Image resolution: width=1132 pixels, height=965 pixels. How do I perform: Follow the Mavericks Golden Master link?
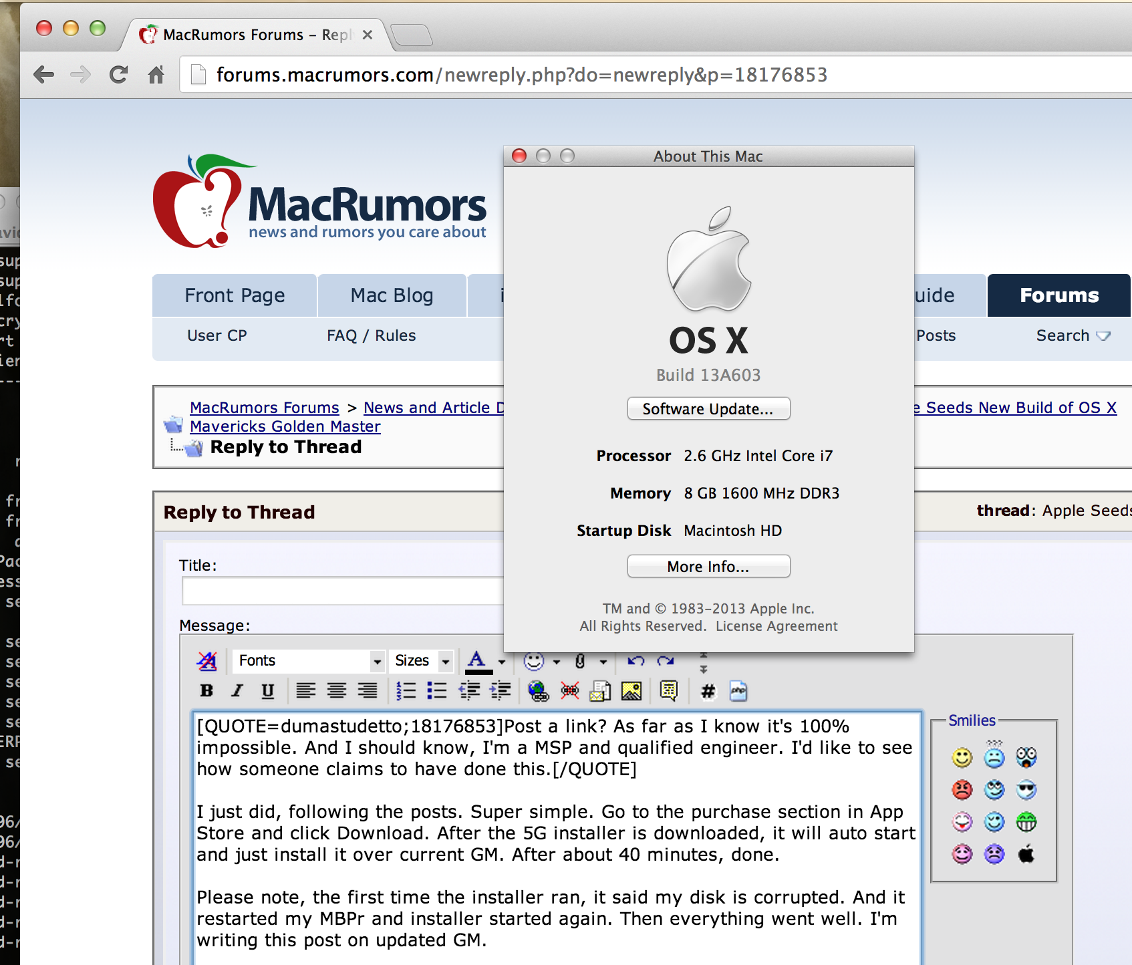pyautogui.click(x=285, y=426)
